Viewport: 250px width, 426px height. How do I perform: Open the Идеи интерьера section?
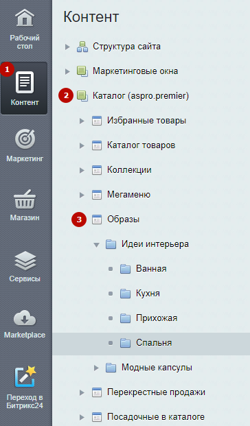click(x=155, y=244)
